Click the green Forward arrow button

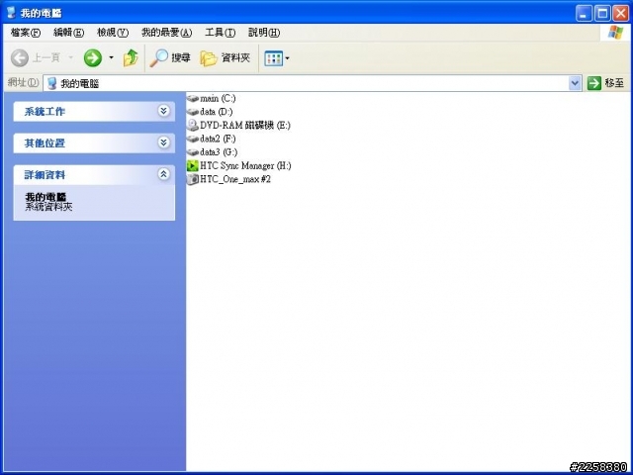pyautogui.click(x=93, y=58)
